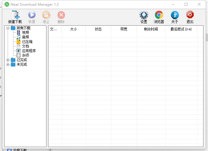Select the 视频 film strip icon
The height and width of the screenshot is (151, 208).
[x=19, y=32]
